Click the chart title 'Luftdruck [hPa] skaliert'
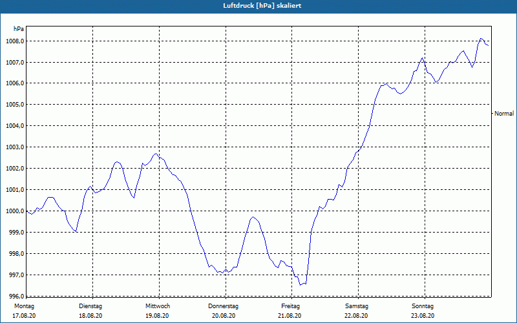Viewport: 517px width, 323px height. coord(262,6)
